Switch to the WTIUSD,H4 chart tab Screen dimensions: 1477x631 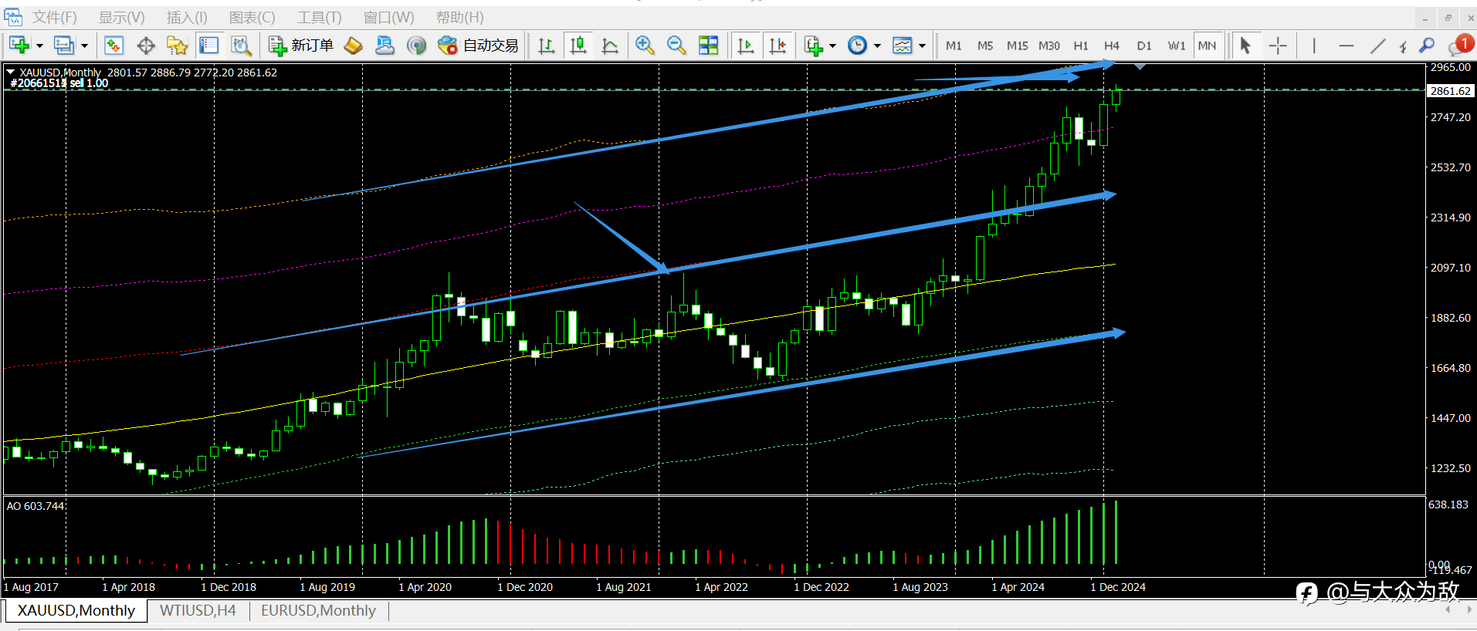[x=198, y=610]
